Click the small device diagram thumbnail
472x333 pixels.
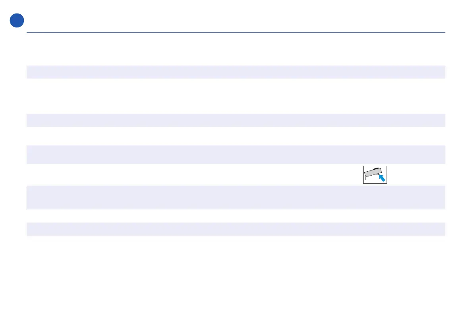tap(375, 174)
